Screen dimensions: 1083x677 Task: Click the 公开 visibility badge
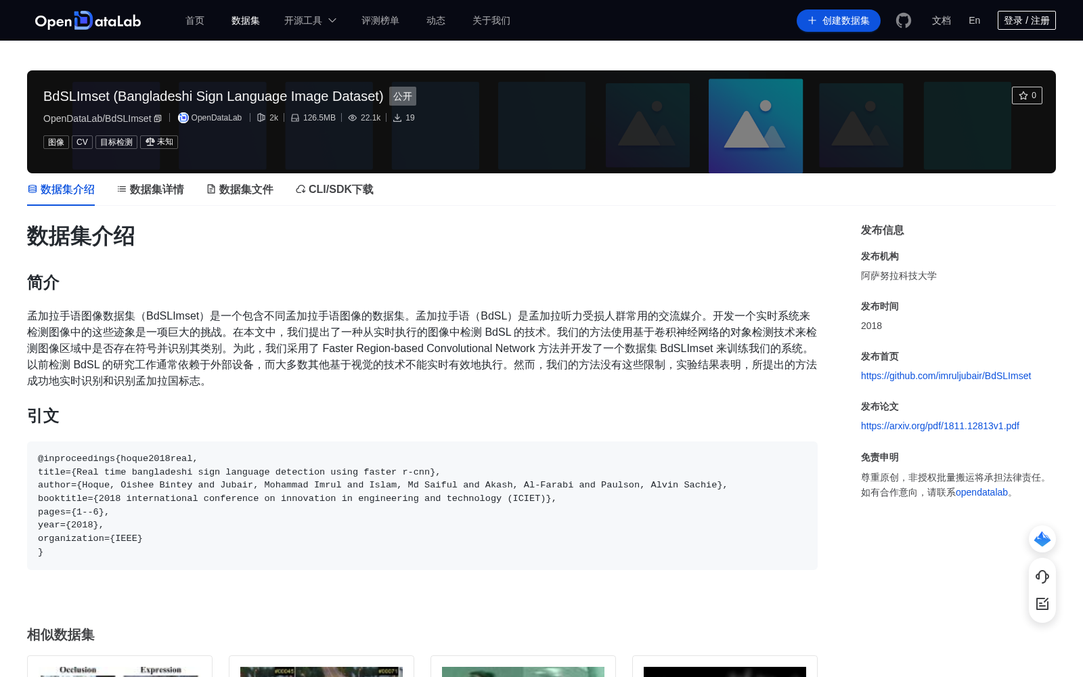[x=403, y=96]
